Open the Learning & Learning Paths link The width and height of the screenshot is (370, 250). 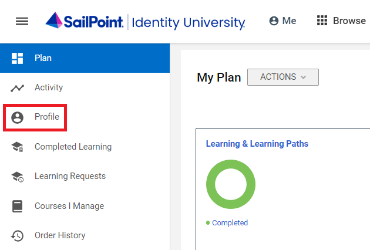pyautogui.click(x=257, y=144)
